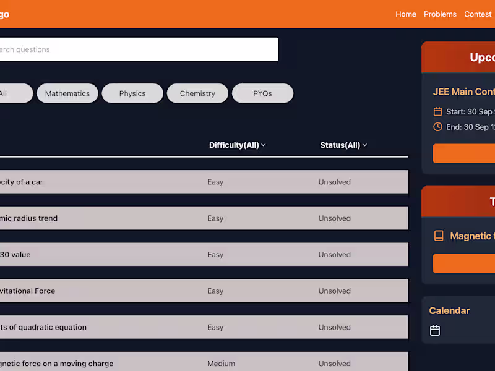Click Unsolved in the car velocity row
The height and width of the screenshot is (371, 495).
tap(334, 182)
